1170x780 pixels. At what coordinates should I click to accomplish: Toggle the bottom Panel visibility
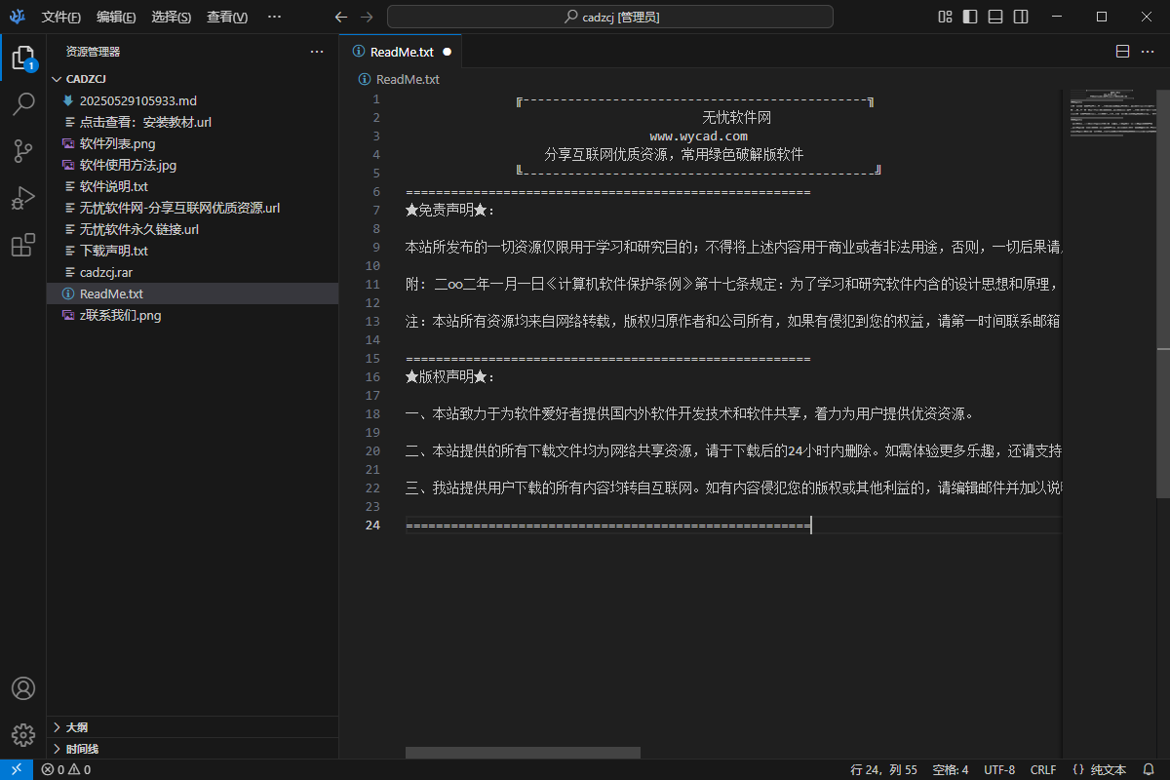pyautogui.click(x=994, y=17)
